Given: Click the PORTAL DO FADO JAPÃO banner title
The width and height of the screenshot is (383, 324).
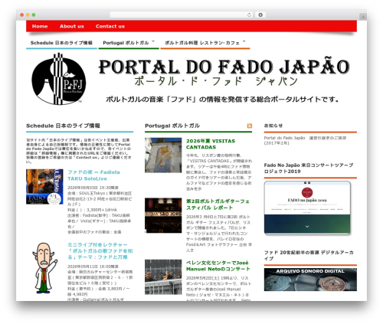Looking at the screenshot, I should click(224, 67).
